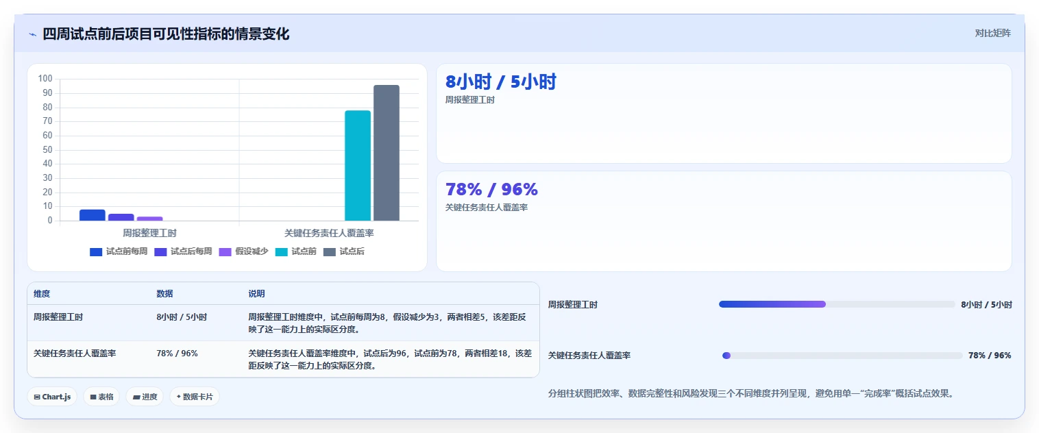Toggle the 试点前 cyan legend item
This screenshot has height=433, width=1039.
[x=295, y=251]
